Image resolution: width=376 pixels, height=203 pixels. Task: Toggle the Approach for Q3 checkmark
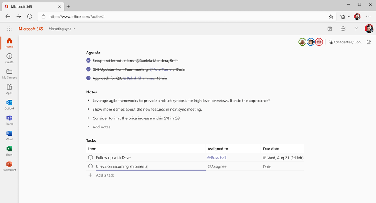(x=88, y=78)
